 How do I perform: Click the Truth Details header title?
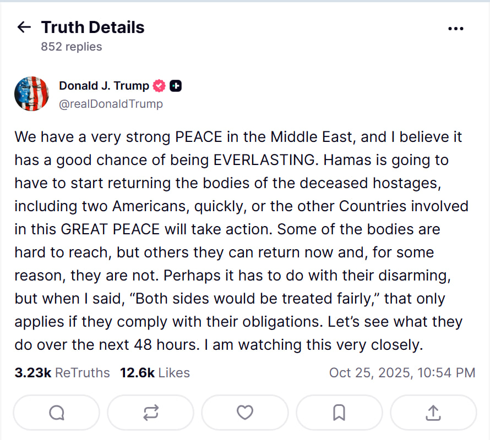92,28
